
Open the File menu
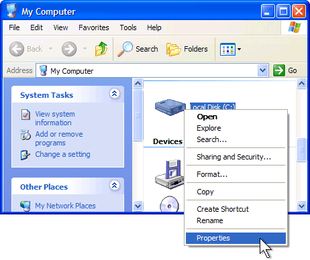[14, 27]
